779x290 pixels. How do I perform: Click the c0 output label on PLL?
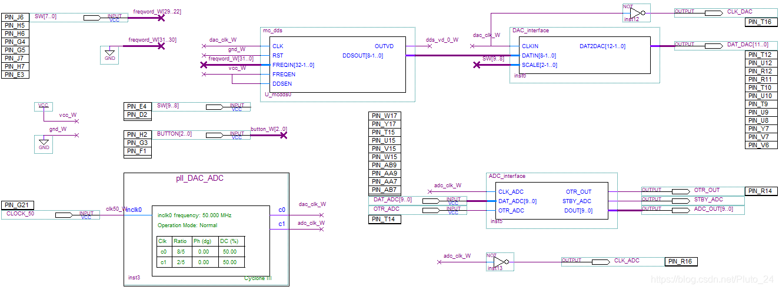click(282, 210)
